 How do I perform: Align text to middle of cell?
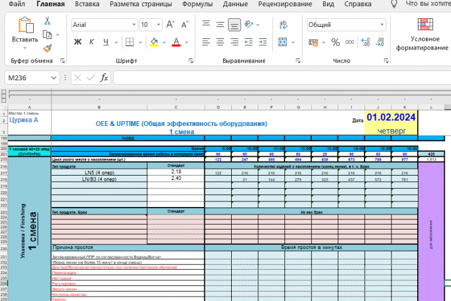[x=220, y=24]
